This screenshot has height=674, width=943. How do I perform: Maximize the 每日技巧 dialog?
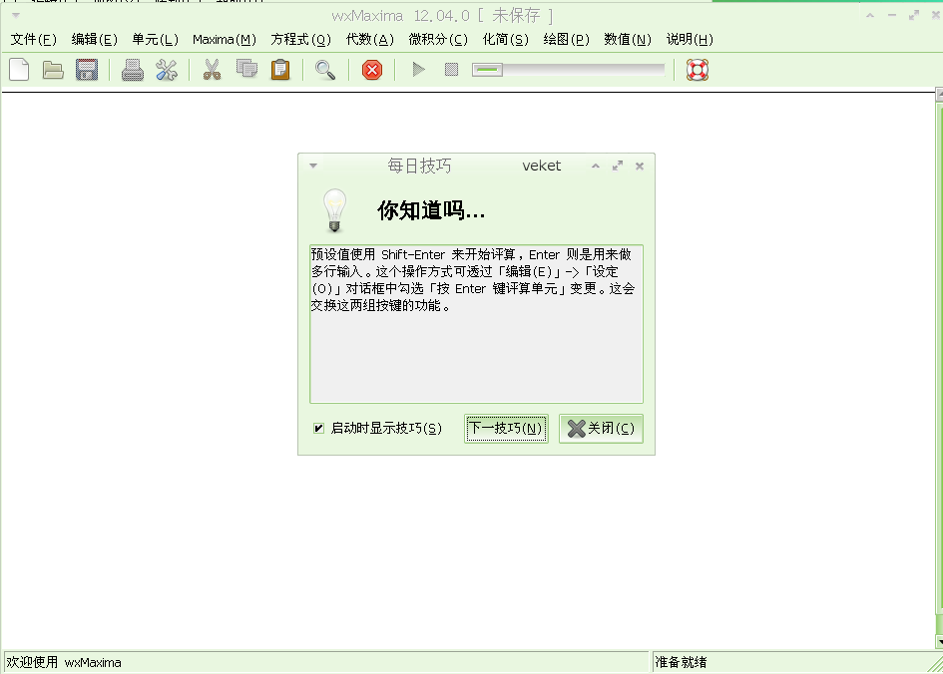(x=618, y=166)
